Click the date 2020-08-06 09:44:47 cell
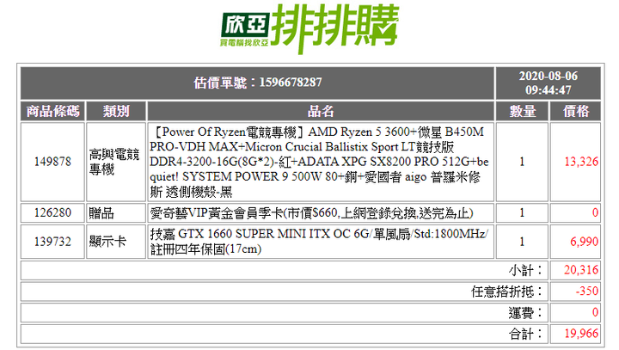This screenshot has width=619, height=350. [x=548, y=83]
